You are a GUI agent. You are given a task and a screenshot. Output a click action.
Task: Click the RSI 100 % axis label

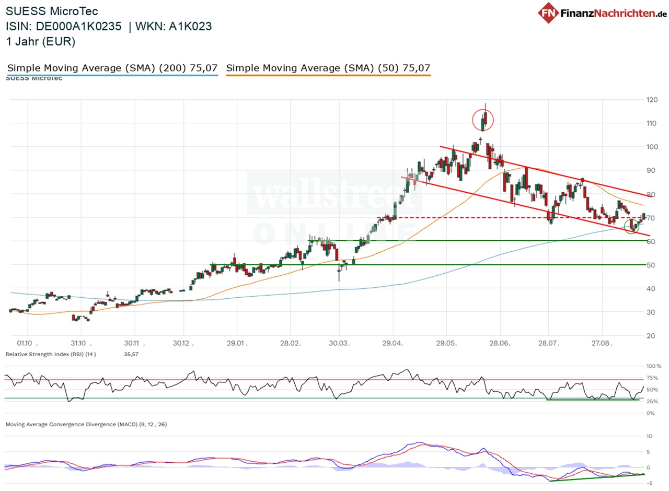coord(653,366)
